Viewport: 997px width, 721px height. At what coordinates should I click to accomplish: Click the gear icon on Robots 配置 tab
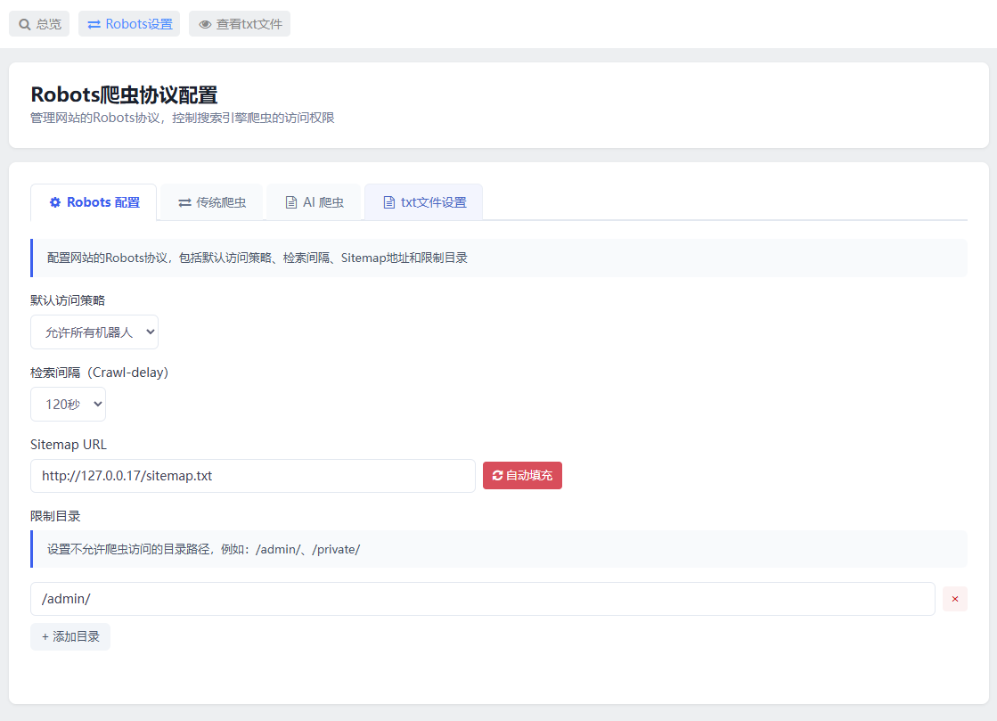point(55,202)
